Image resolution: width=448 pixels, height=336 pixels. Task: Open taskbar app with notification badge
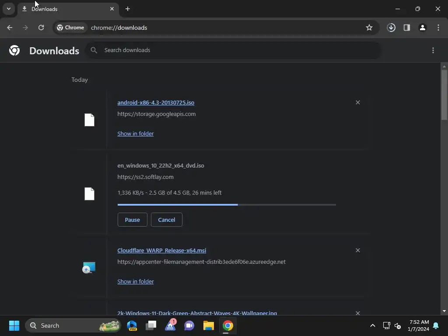[x=171, y=325]
